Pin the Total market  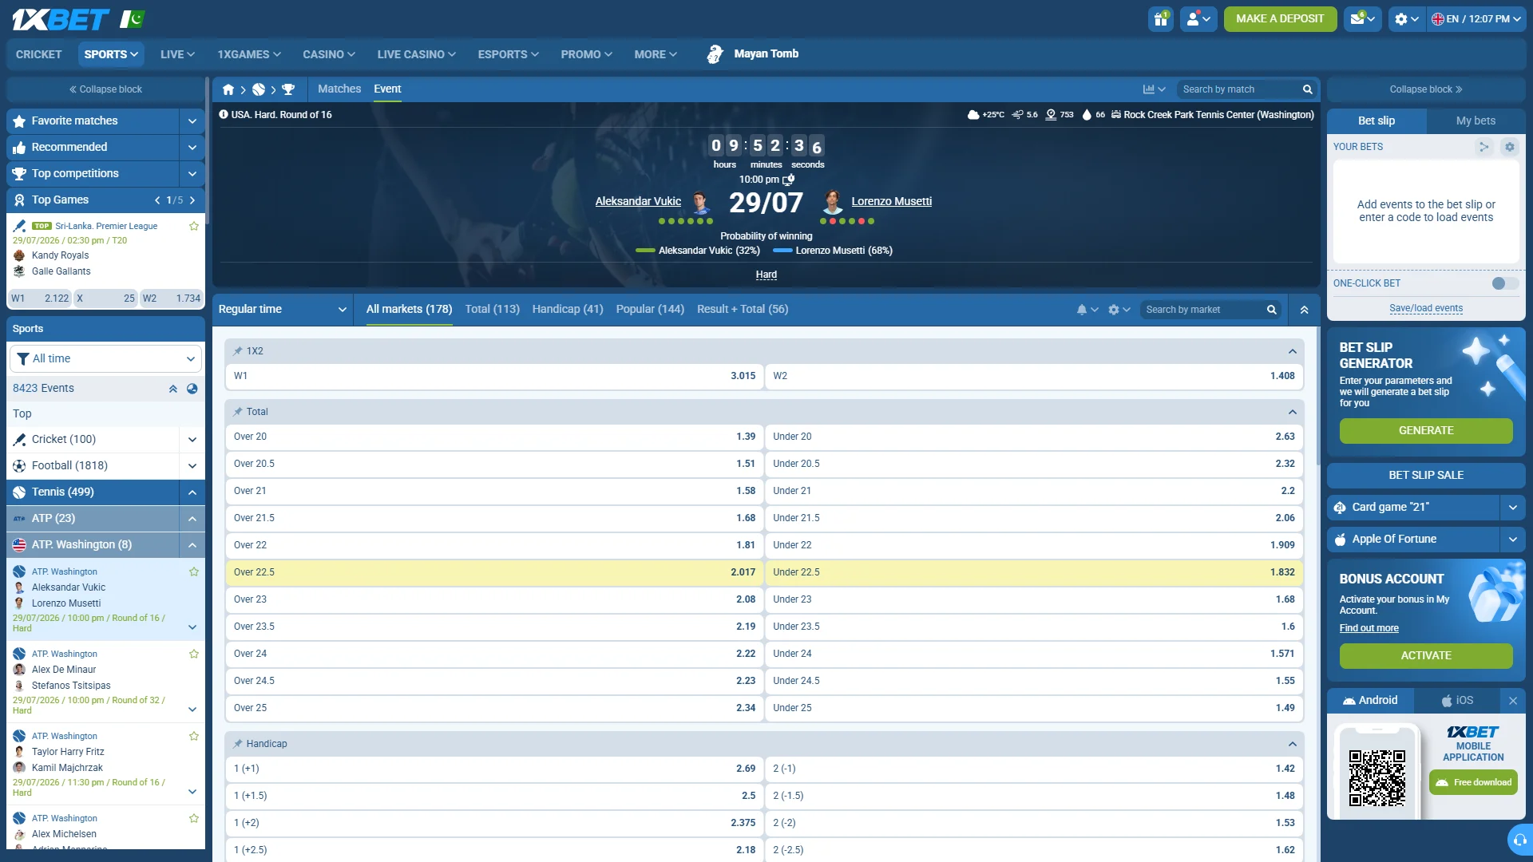click(238, 412)
